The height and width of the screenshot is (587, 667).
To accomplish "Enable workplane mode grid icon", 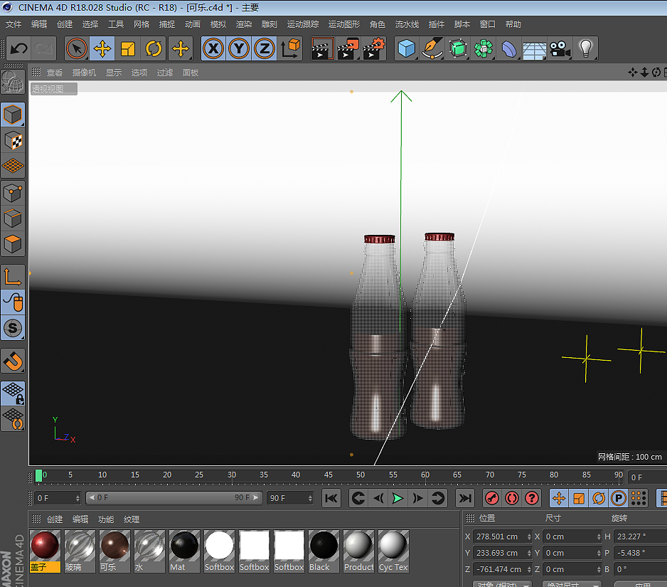I will click(13, 166).
